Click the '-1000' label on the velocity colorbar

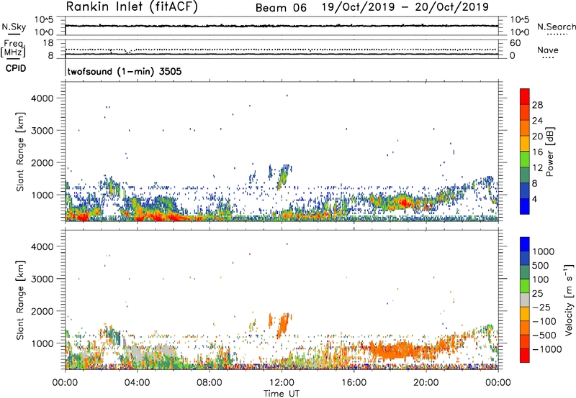point(546,349)
